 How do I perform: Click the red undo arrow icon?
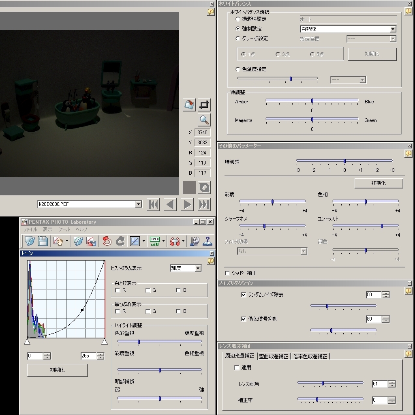[107, 241]
